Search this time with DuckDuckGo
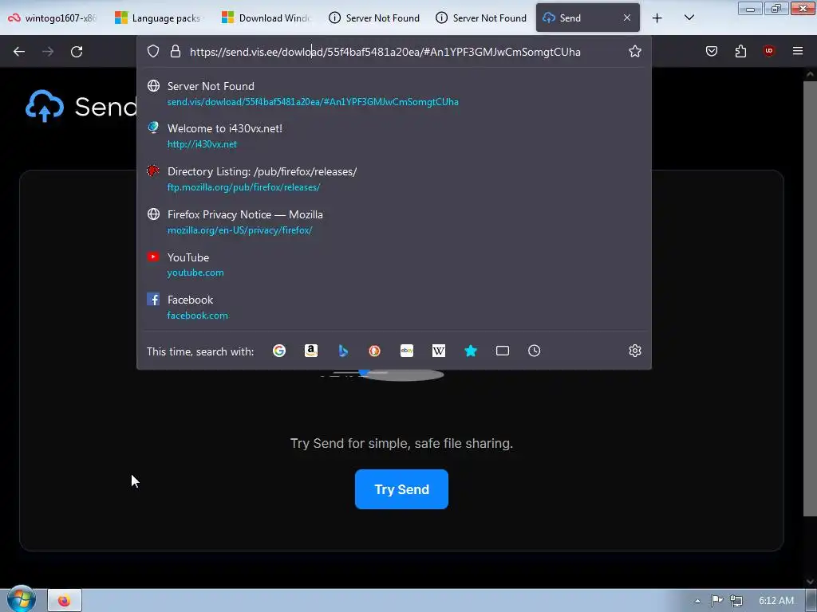Viewport: 817px width, 612px height. pyautogui.click(x=375, y=351)
